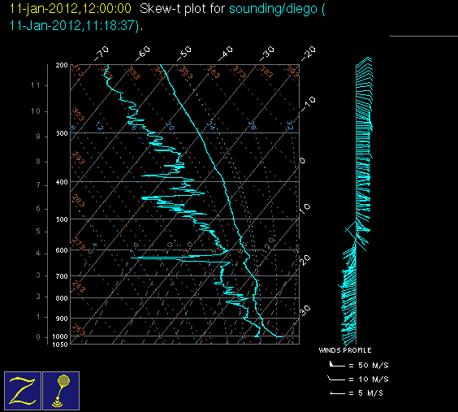
Task: Click the '9' km altitude tick label
Action: coord(38,137)
